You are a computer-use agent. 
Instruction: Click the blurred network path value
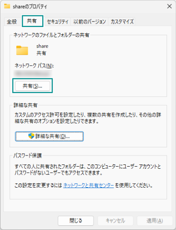point(33,74)
